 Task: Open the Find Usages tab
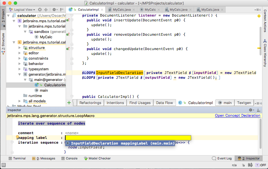(140, 103)
